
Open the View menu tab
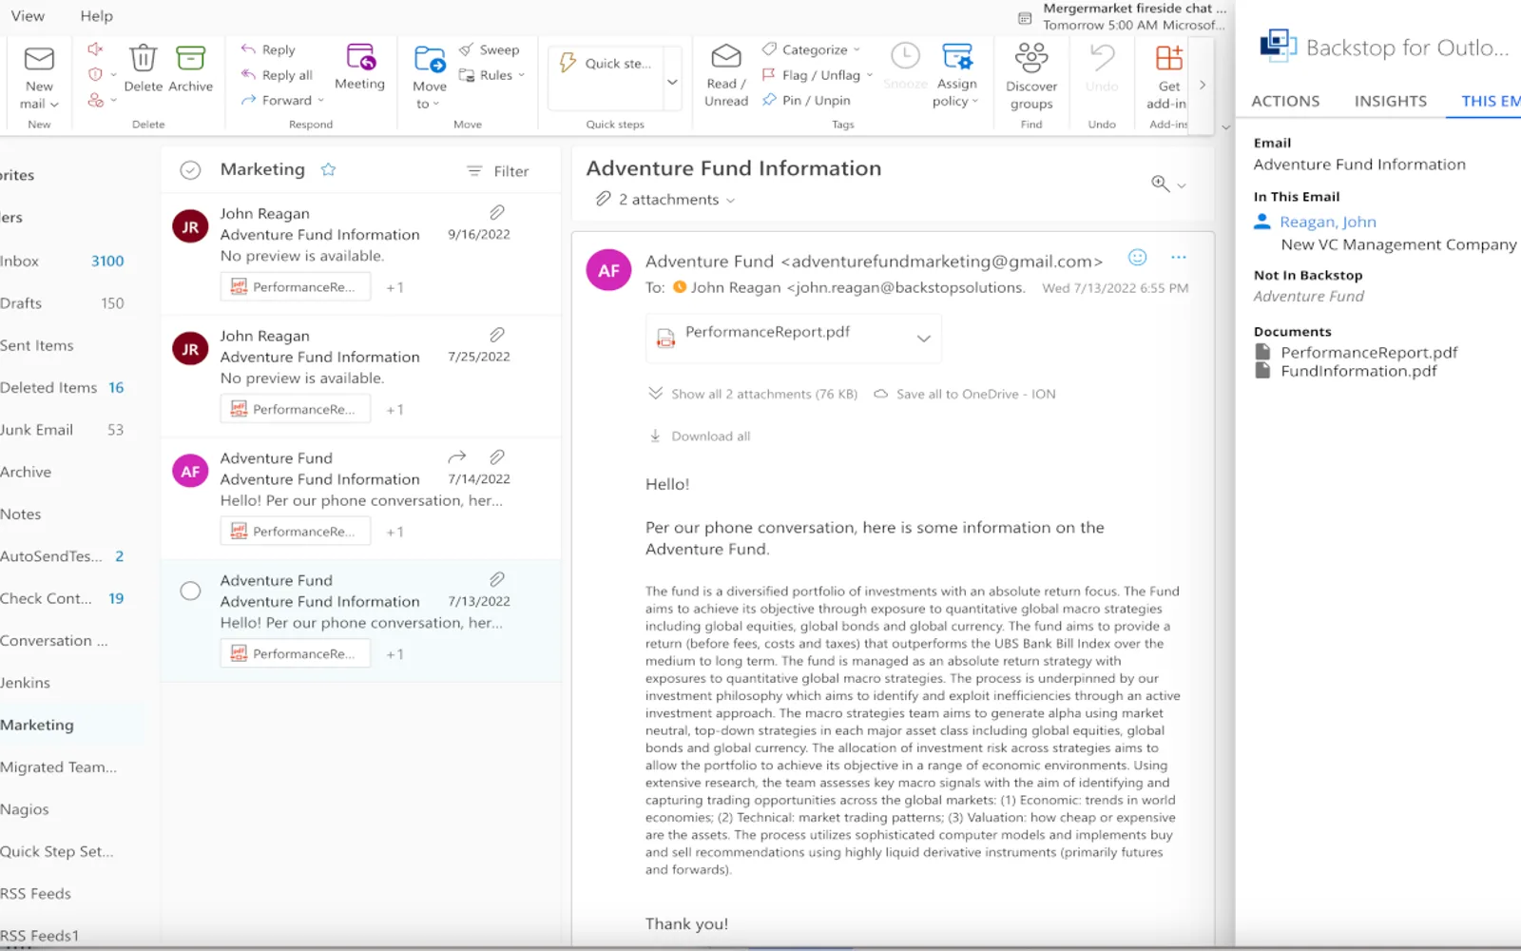[28, 15]
